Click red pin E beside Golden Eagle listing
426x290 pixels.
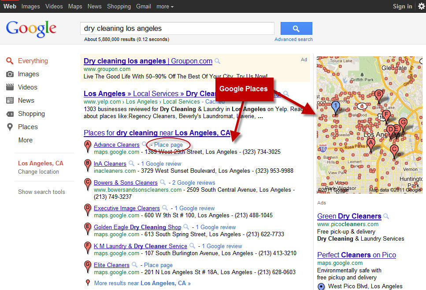pos(88,229)
